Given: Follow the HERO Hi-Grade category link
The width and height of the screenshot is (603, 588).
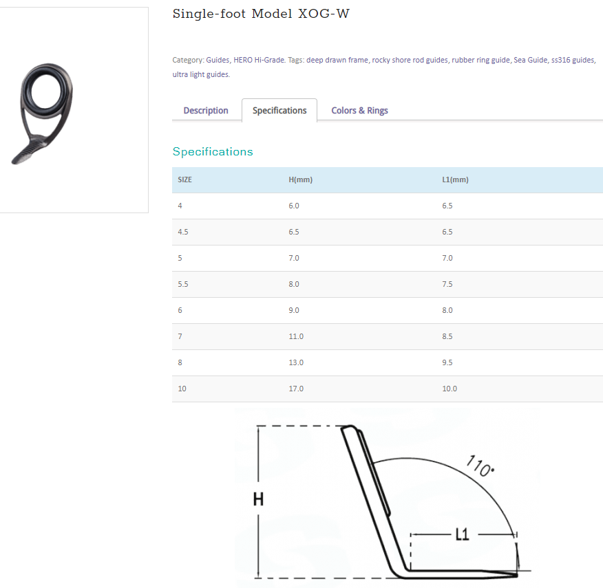Looking at the screenshot, I should coord(259,61).
